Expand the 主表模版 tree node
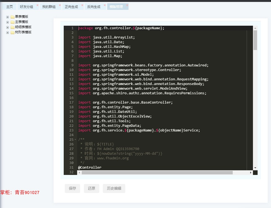The width and height of the screenshot is (271, 208). click(7, 22)
